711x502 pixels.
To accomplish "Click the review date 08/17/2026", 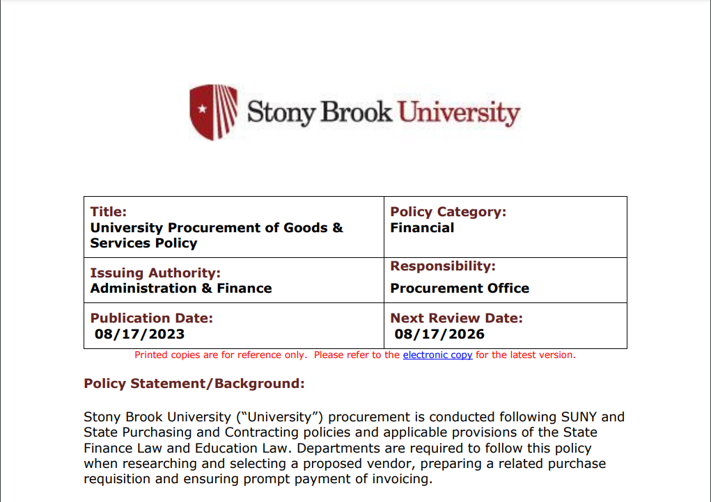I will pos(439,334).
